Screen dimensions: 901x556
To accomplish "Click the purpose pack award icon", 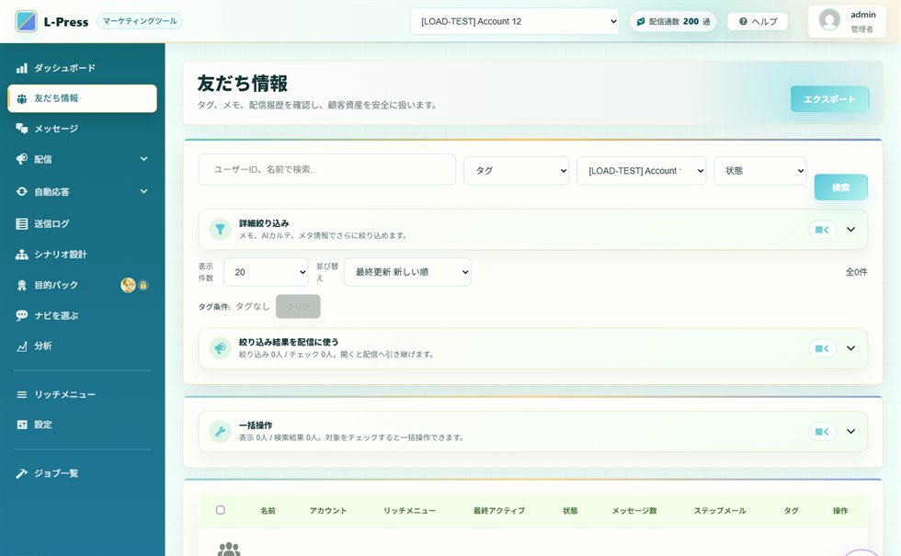I will click(x=22, y=285).
